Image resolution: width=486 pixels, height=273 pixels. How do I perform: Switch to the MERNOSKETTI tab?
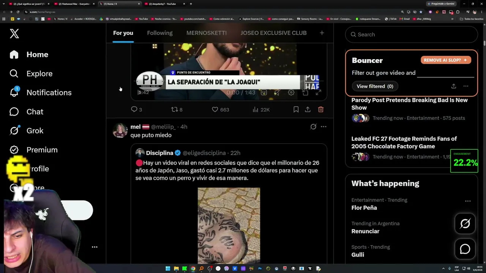[x=207, y=33]
